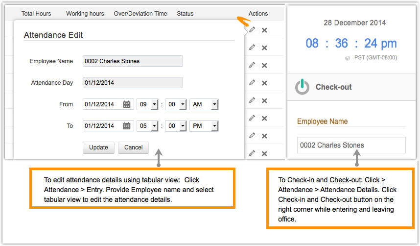Click the edit pencil in the fourth attendance row
420x246 pixels.
252,83
